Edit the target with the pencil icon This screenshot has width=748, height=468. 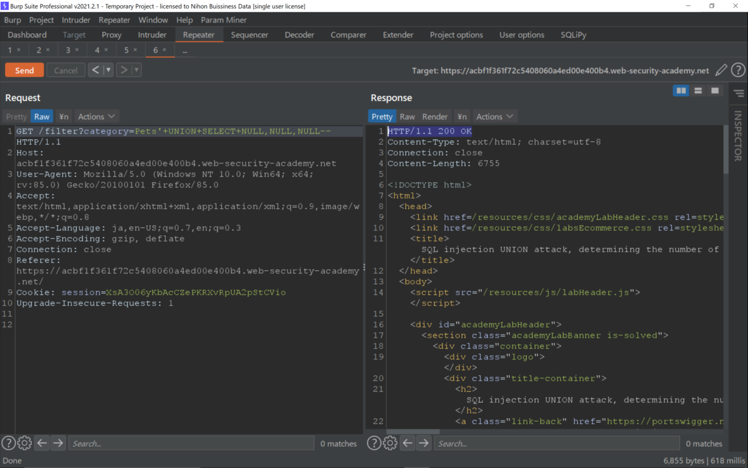click(x=721, y=70)
